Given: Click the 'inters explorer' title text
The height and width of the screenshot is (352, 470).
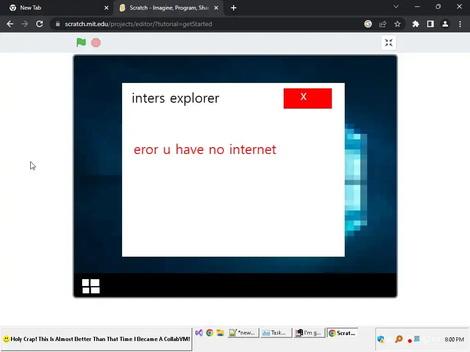Looking at the screenshot, I should click(175, 99).
